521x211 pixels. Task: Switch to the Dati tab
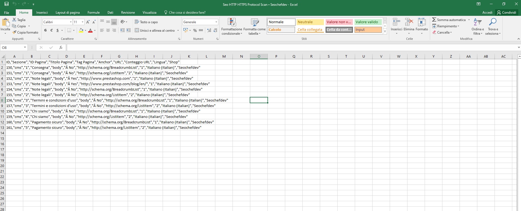tap(110, 13)
